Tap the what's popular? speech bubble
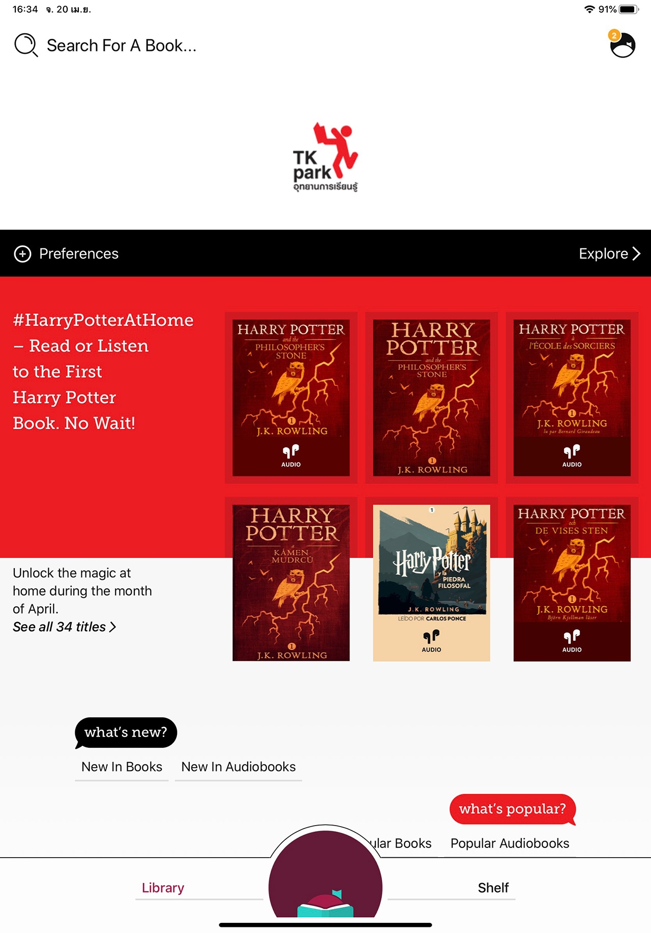This screenshot has height=933, width=651. pos(512,809)
